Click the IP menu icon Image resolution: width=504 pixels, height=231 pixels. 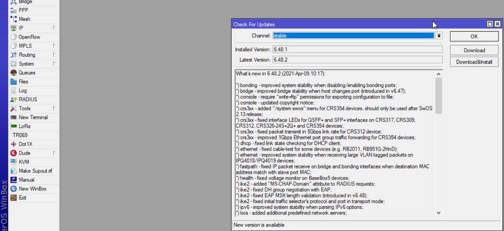(13, 28)
